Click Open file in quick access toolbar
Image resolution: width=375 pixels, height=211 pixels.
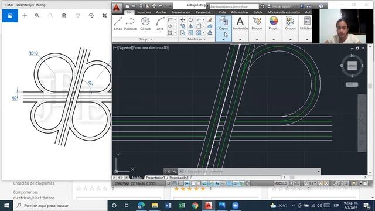tap(134, 6)
